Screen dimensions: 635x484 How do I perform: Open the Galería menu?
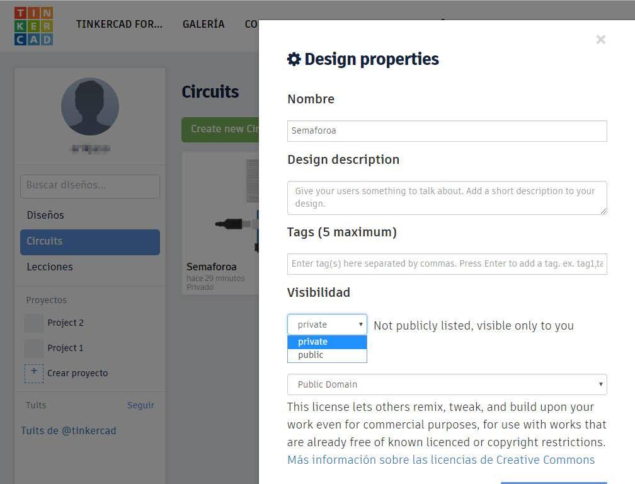[x=203, y=25]
